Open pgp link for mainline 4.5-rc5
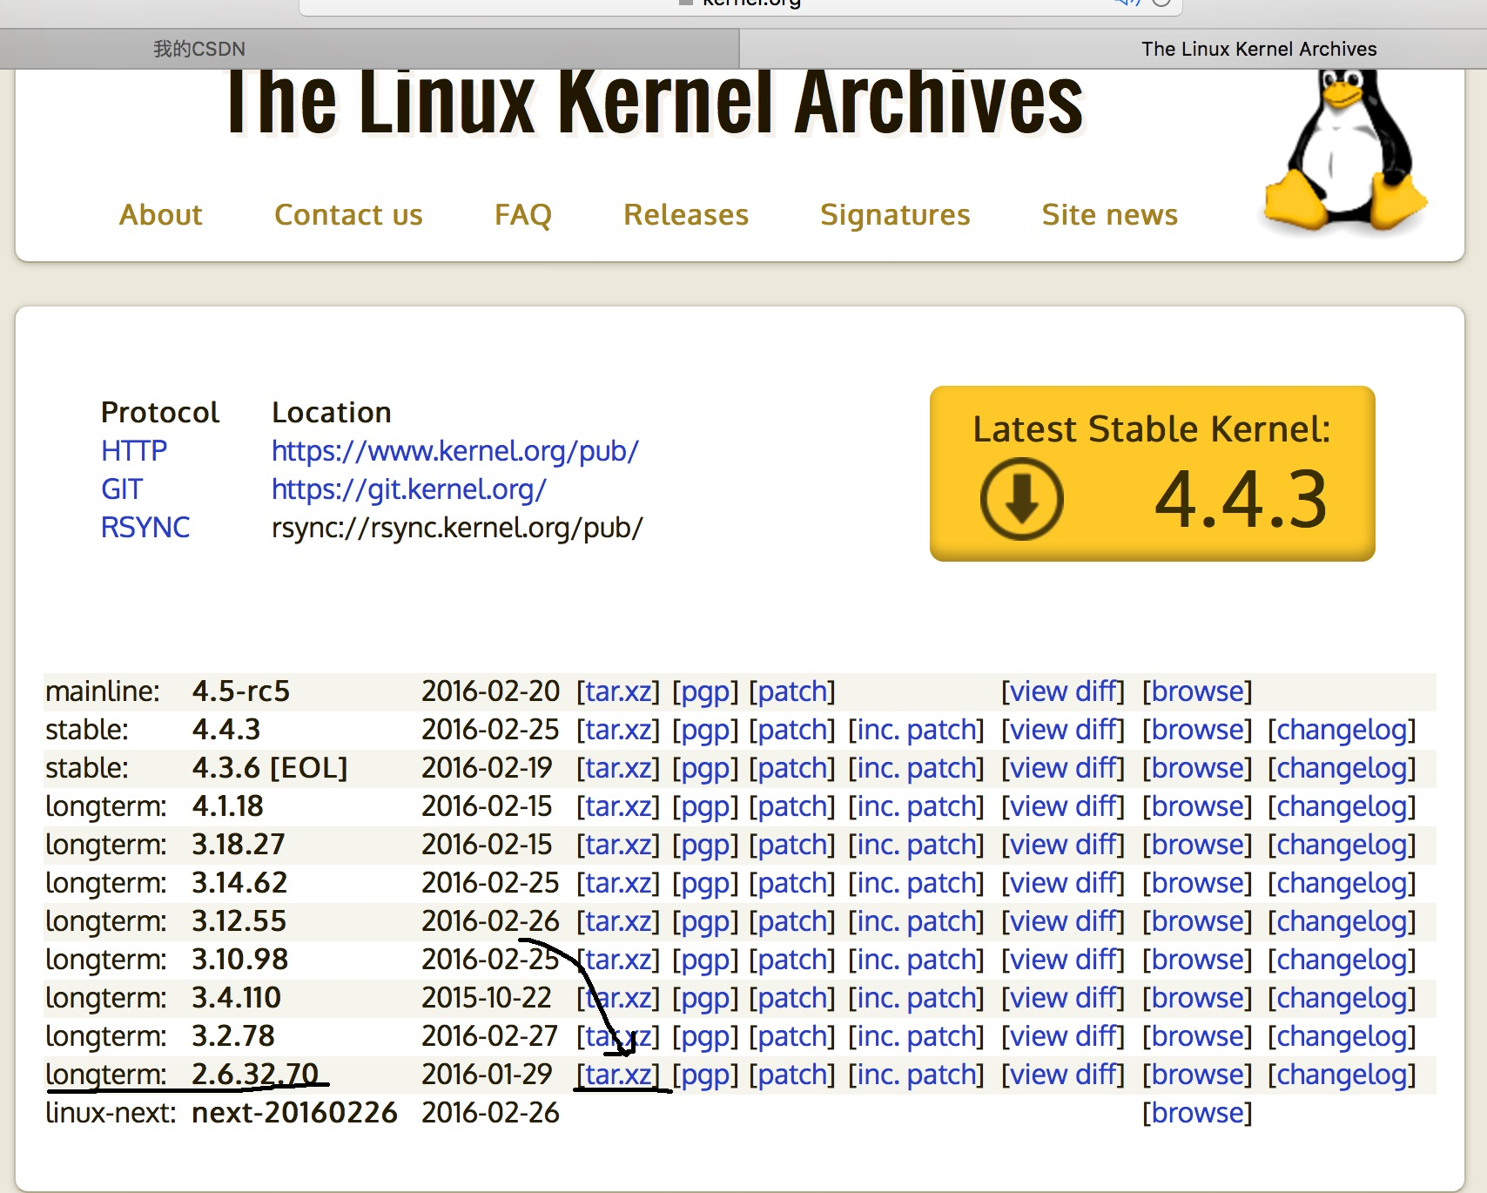 705,691
